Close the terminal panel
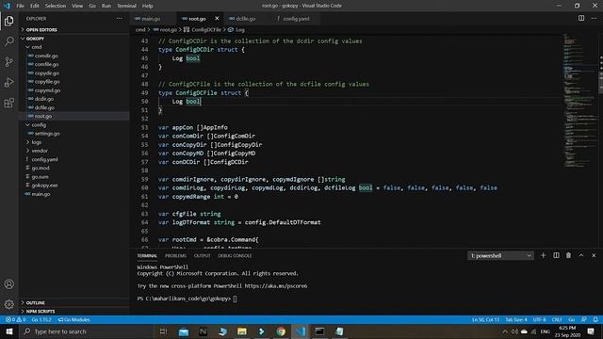The image size is (603, 339). [594, 255]
